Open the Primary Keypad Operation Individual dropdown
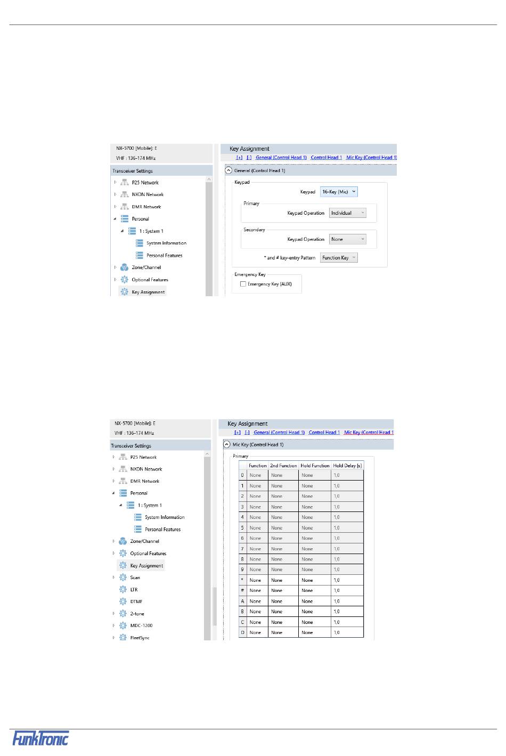Screen dimensions: 506x756 click(x=347, y=213)
